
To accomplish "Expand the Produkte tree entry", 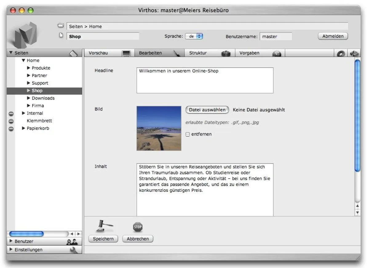I will [x=28, y=68].
